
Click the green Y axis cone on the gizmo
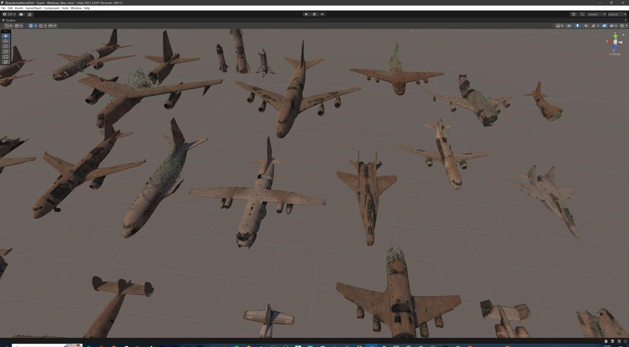click(x=615, y=36)
